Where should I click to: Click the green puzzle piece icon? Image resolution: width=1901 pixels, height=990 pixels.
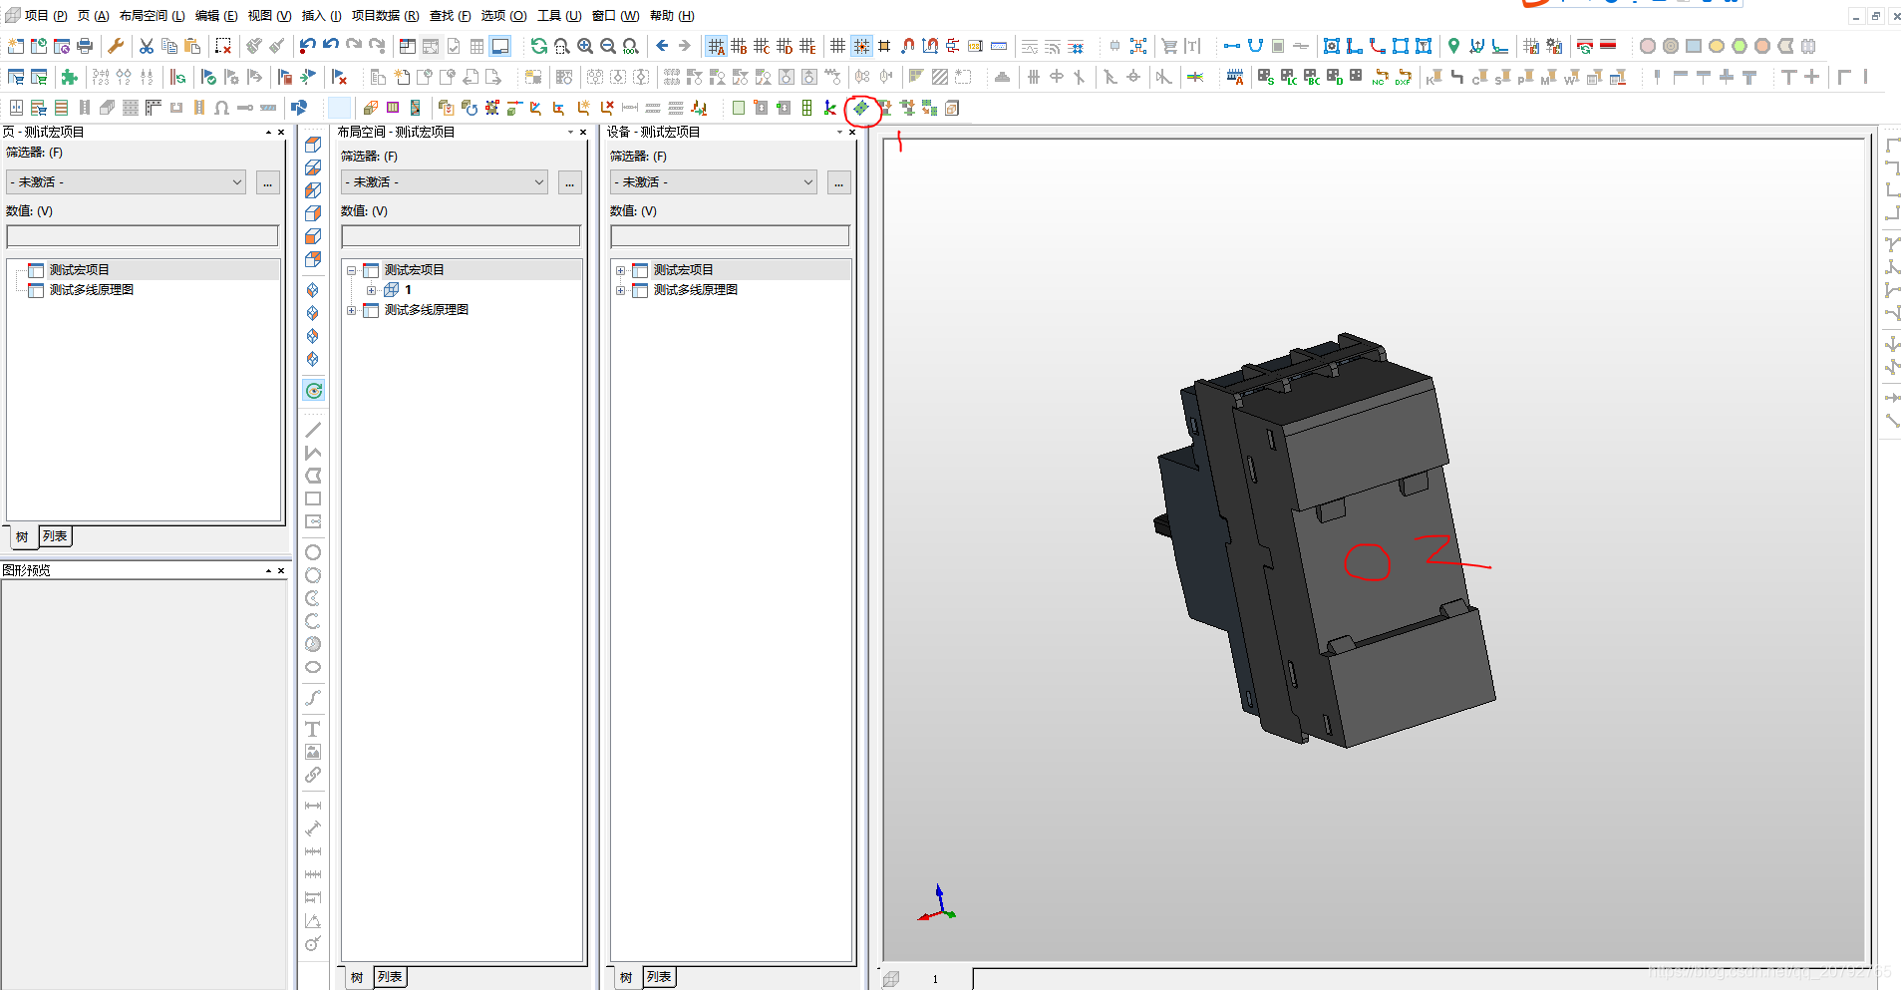coord(69,77)
